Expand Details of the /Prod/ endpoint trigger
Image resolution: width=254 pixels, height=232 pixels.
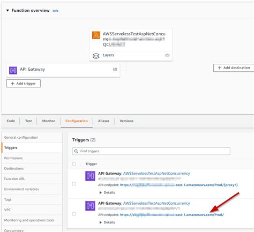(107, 222)
